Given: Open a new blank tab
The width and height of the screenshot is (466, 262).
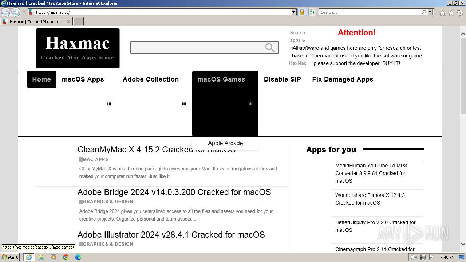Looking at the screenshot, I should point(78,21).
